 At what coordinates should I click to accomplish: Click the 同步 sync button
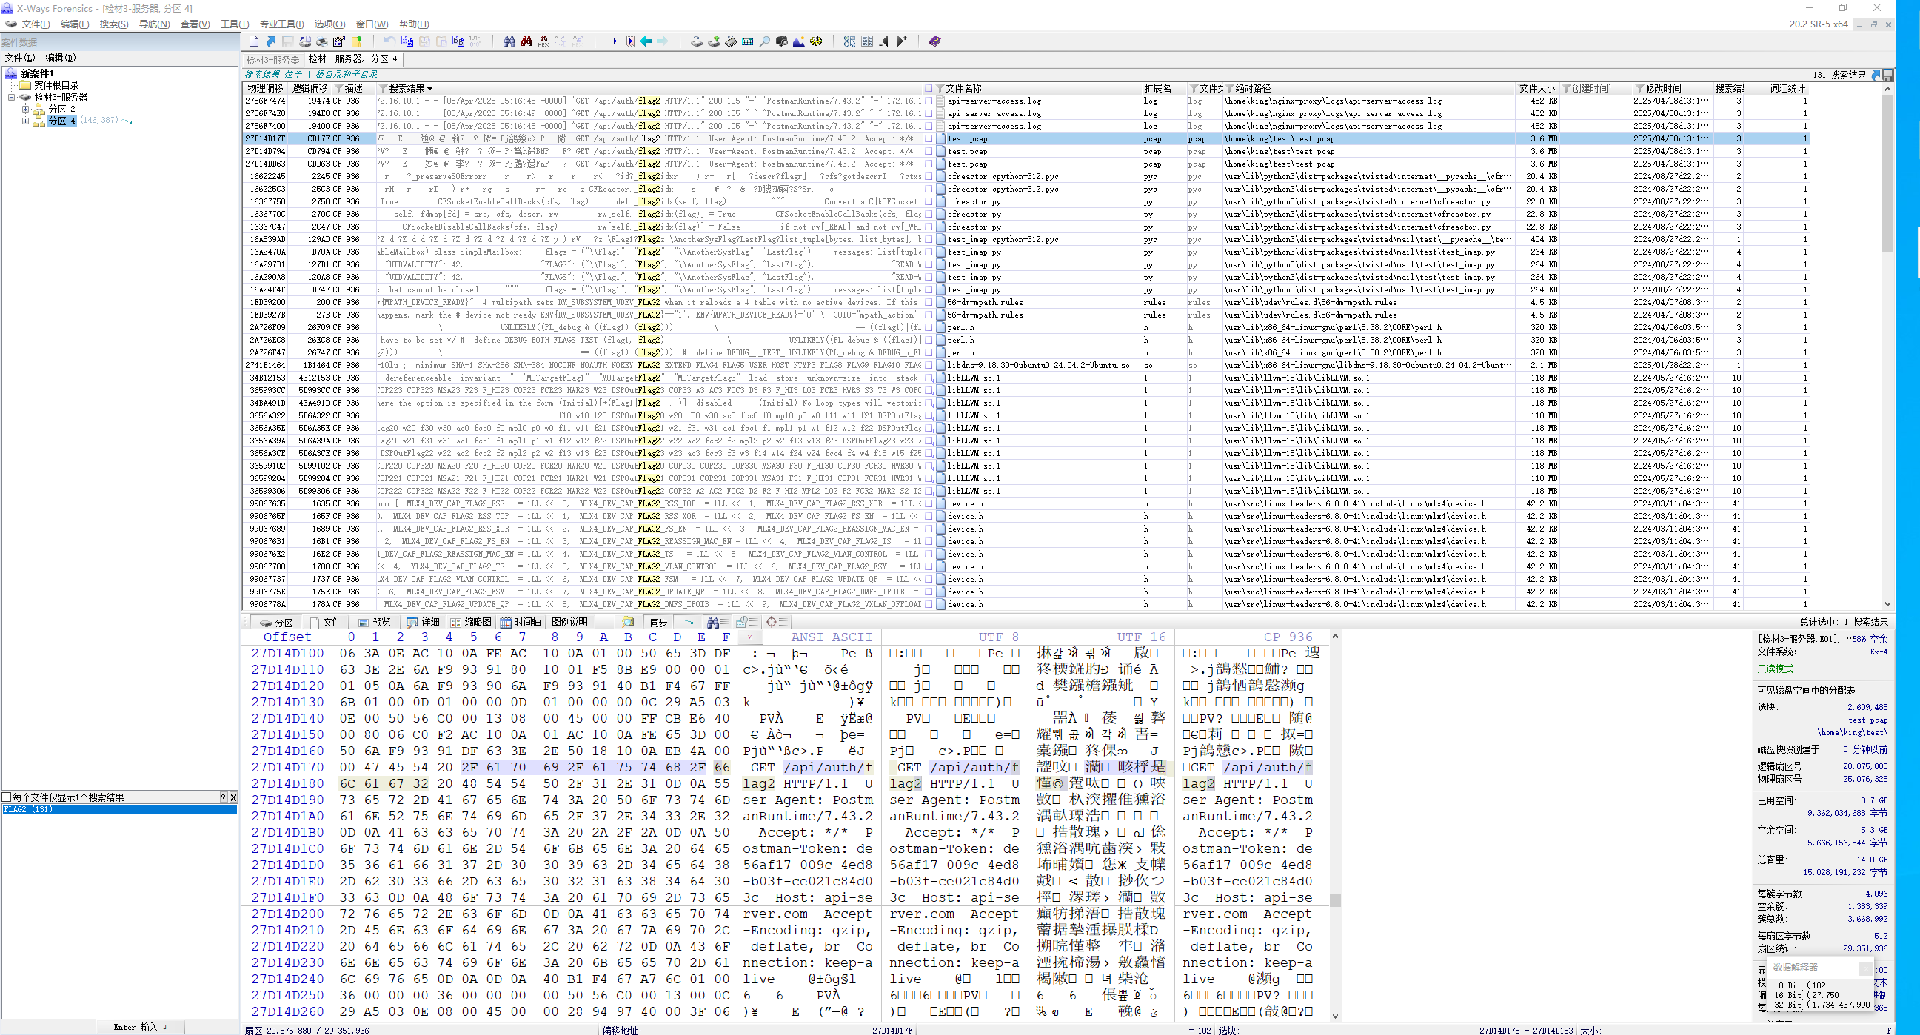(x=658, y=622)
